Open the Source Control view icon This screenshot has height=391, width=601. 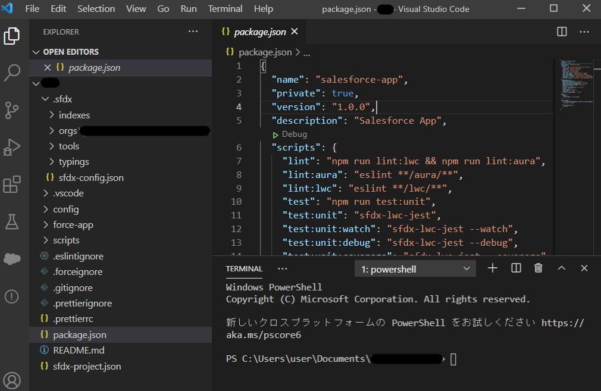click(11, 111)
